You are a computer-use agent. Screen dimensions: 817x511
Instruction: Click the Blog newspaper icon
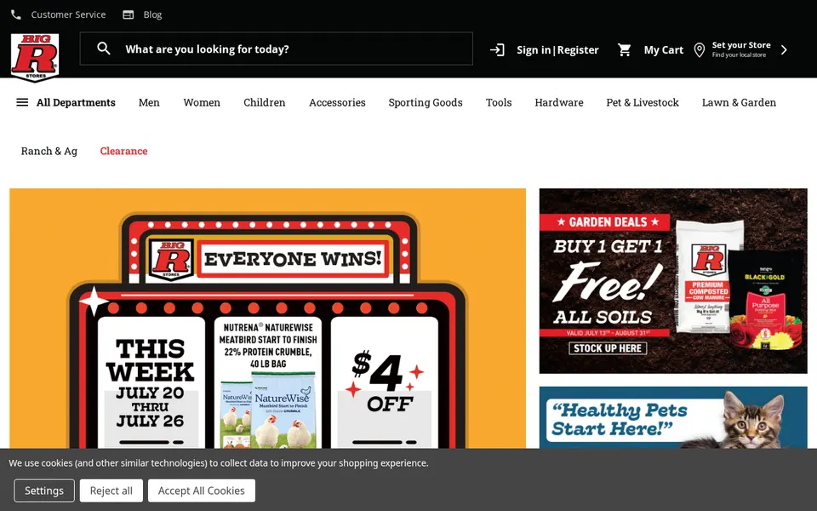[129, 14]
